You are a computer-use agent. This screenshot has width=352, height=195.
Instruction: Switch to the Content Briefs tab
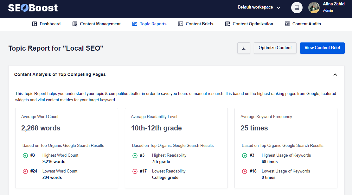195,24
